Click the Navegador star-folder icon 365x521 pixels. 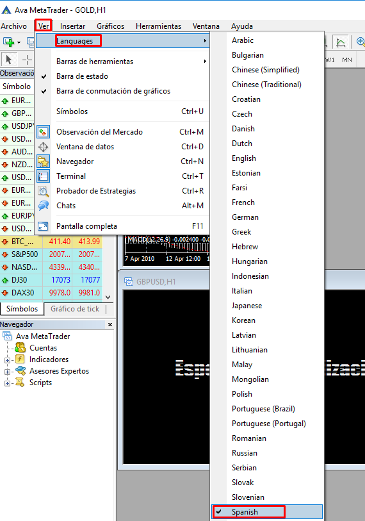[43, 161]
